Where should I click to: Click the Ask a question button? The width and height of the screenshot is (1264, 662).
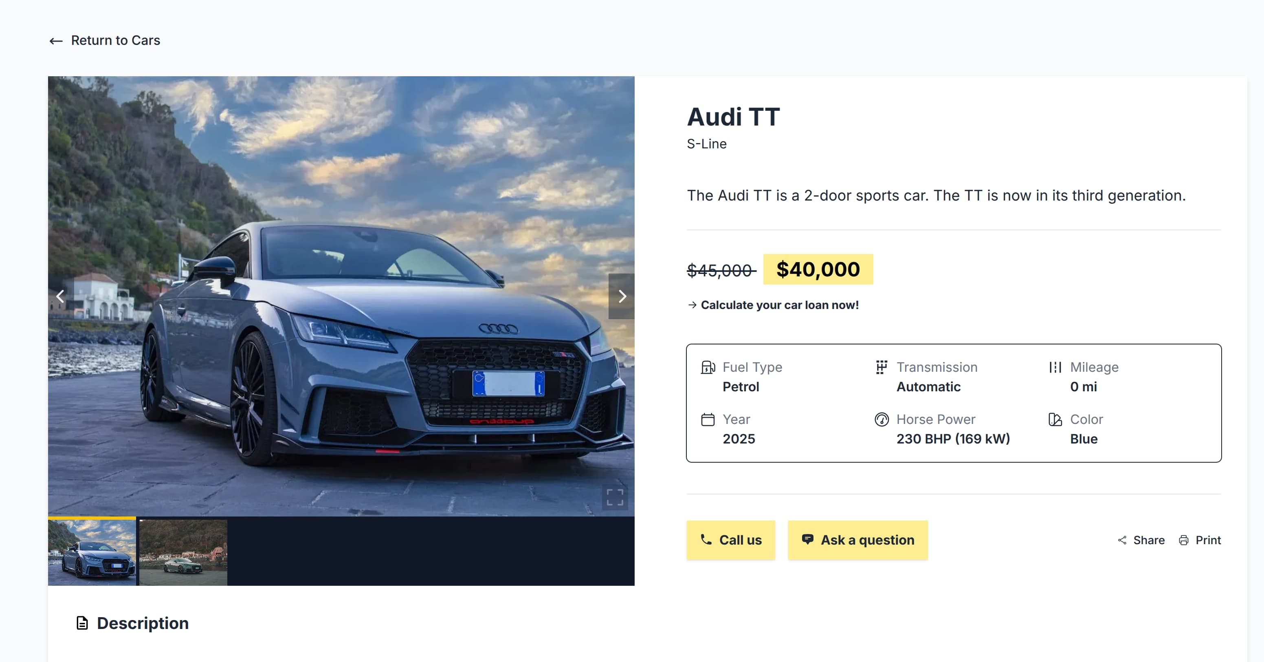pyautogui.click(x=858, y=540)
